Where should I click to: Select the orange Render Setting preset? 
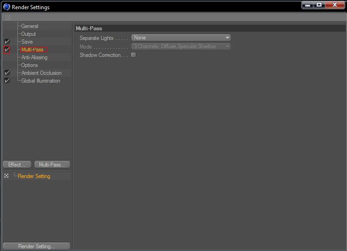tap(34, 176)
